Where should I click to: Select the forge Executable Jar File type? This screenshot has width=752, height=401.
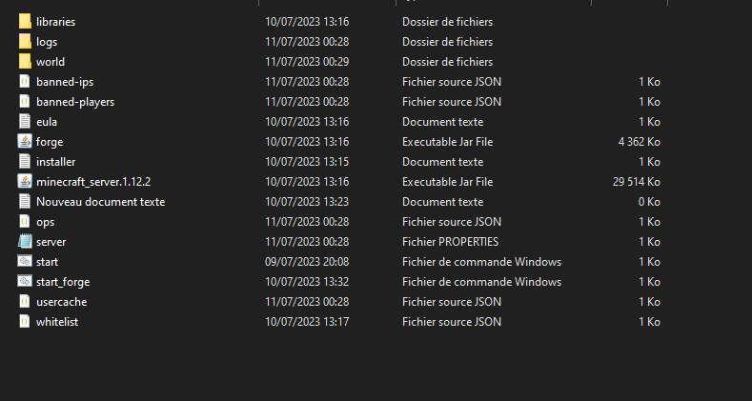point(447,141)
